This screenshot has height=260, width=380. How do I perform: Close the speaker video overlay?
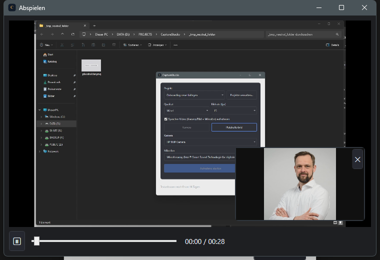(x=357, y=159)
